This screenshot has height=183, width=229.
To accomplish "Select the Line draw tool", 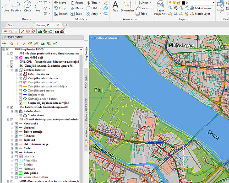I will [6, 6].
